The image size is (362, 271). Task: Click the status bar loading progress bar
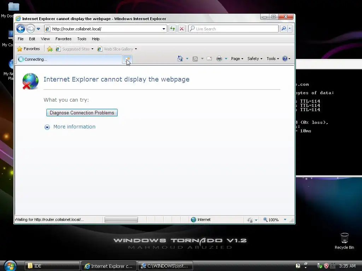[121, 219]
